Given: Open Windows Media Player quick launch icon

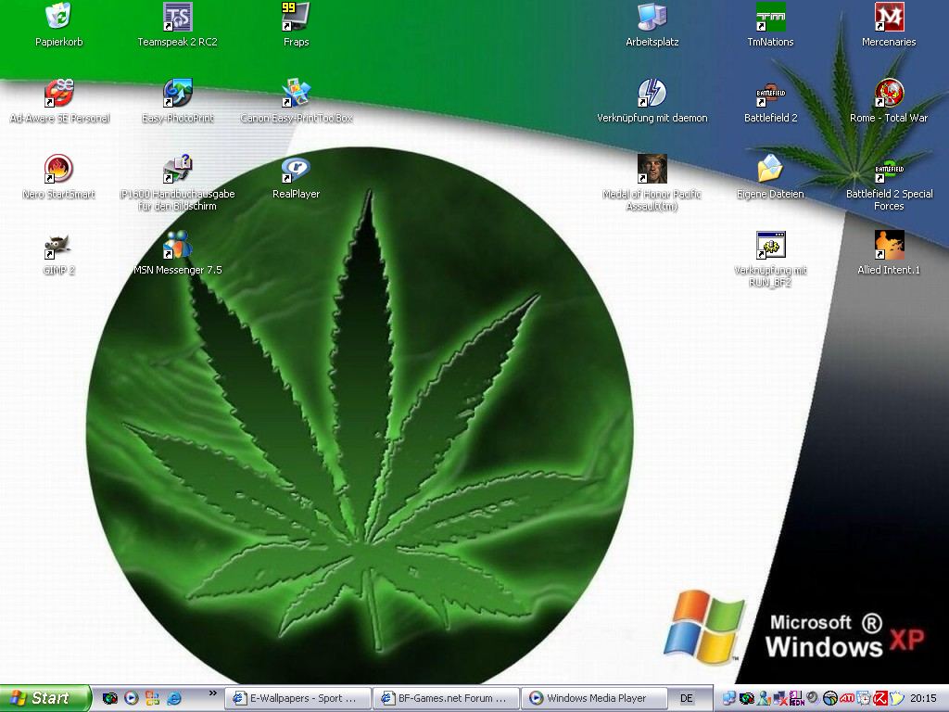Looking at the screenshot, I should click(x=132, y=698).
